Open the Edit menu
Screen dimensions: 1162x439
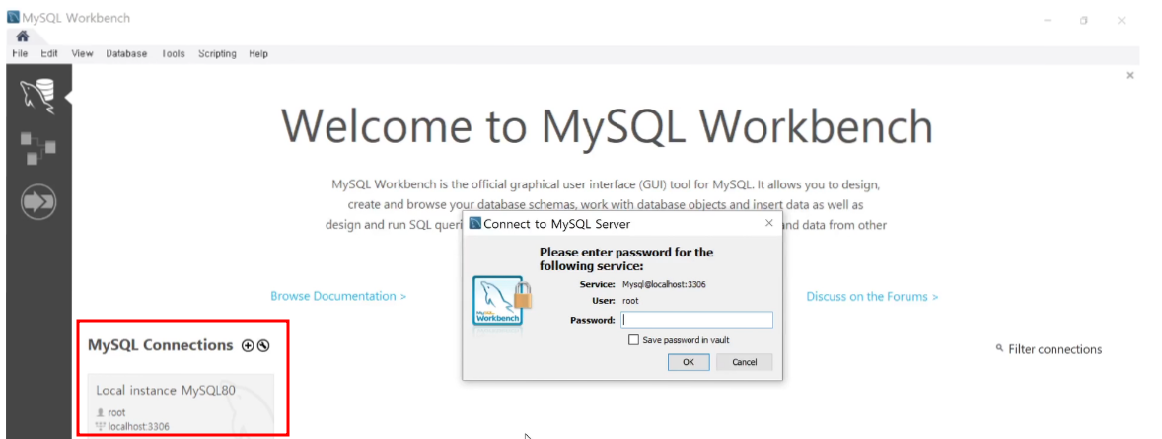click(49, 53)
